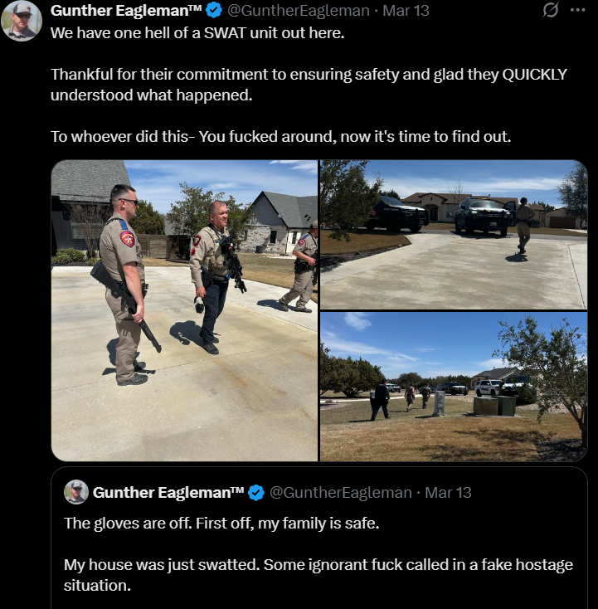Open the Mar 13 timestamp of main tweet
Screen dimensions: 598x609
coord(406,11)
